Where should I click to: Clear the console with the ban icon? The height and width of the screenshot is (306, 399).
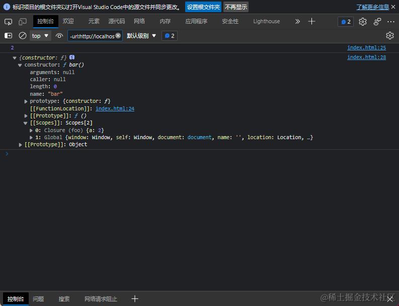coord(23,36)
